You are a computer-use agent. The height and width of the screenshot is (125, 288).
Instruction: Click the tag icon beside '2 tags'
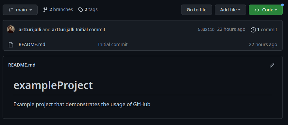pos(81,10)
